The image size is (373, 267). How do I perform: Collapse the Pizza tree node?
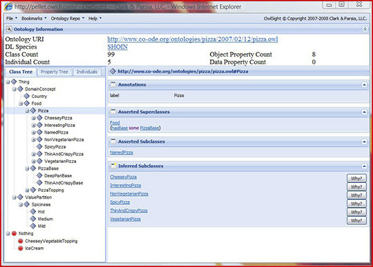click(x=27, y=111)
